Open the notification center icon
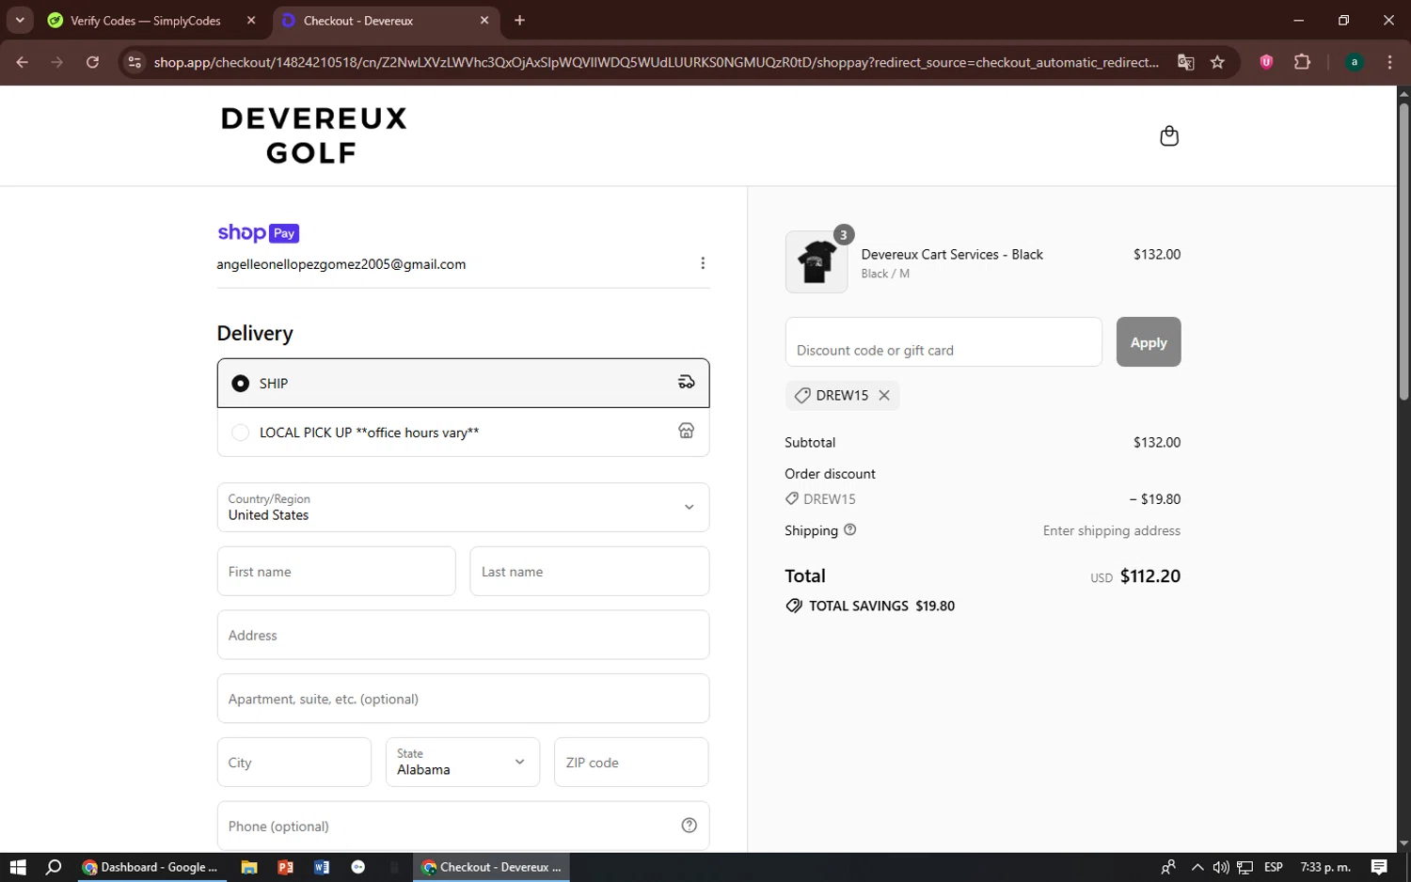Viewport: 1411px width, 882px height. [1379, 867]
